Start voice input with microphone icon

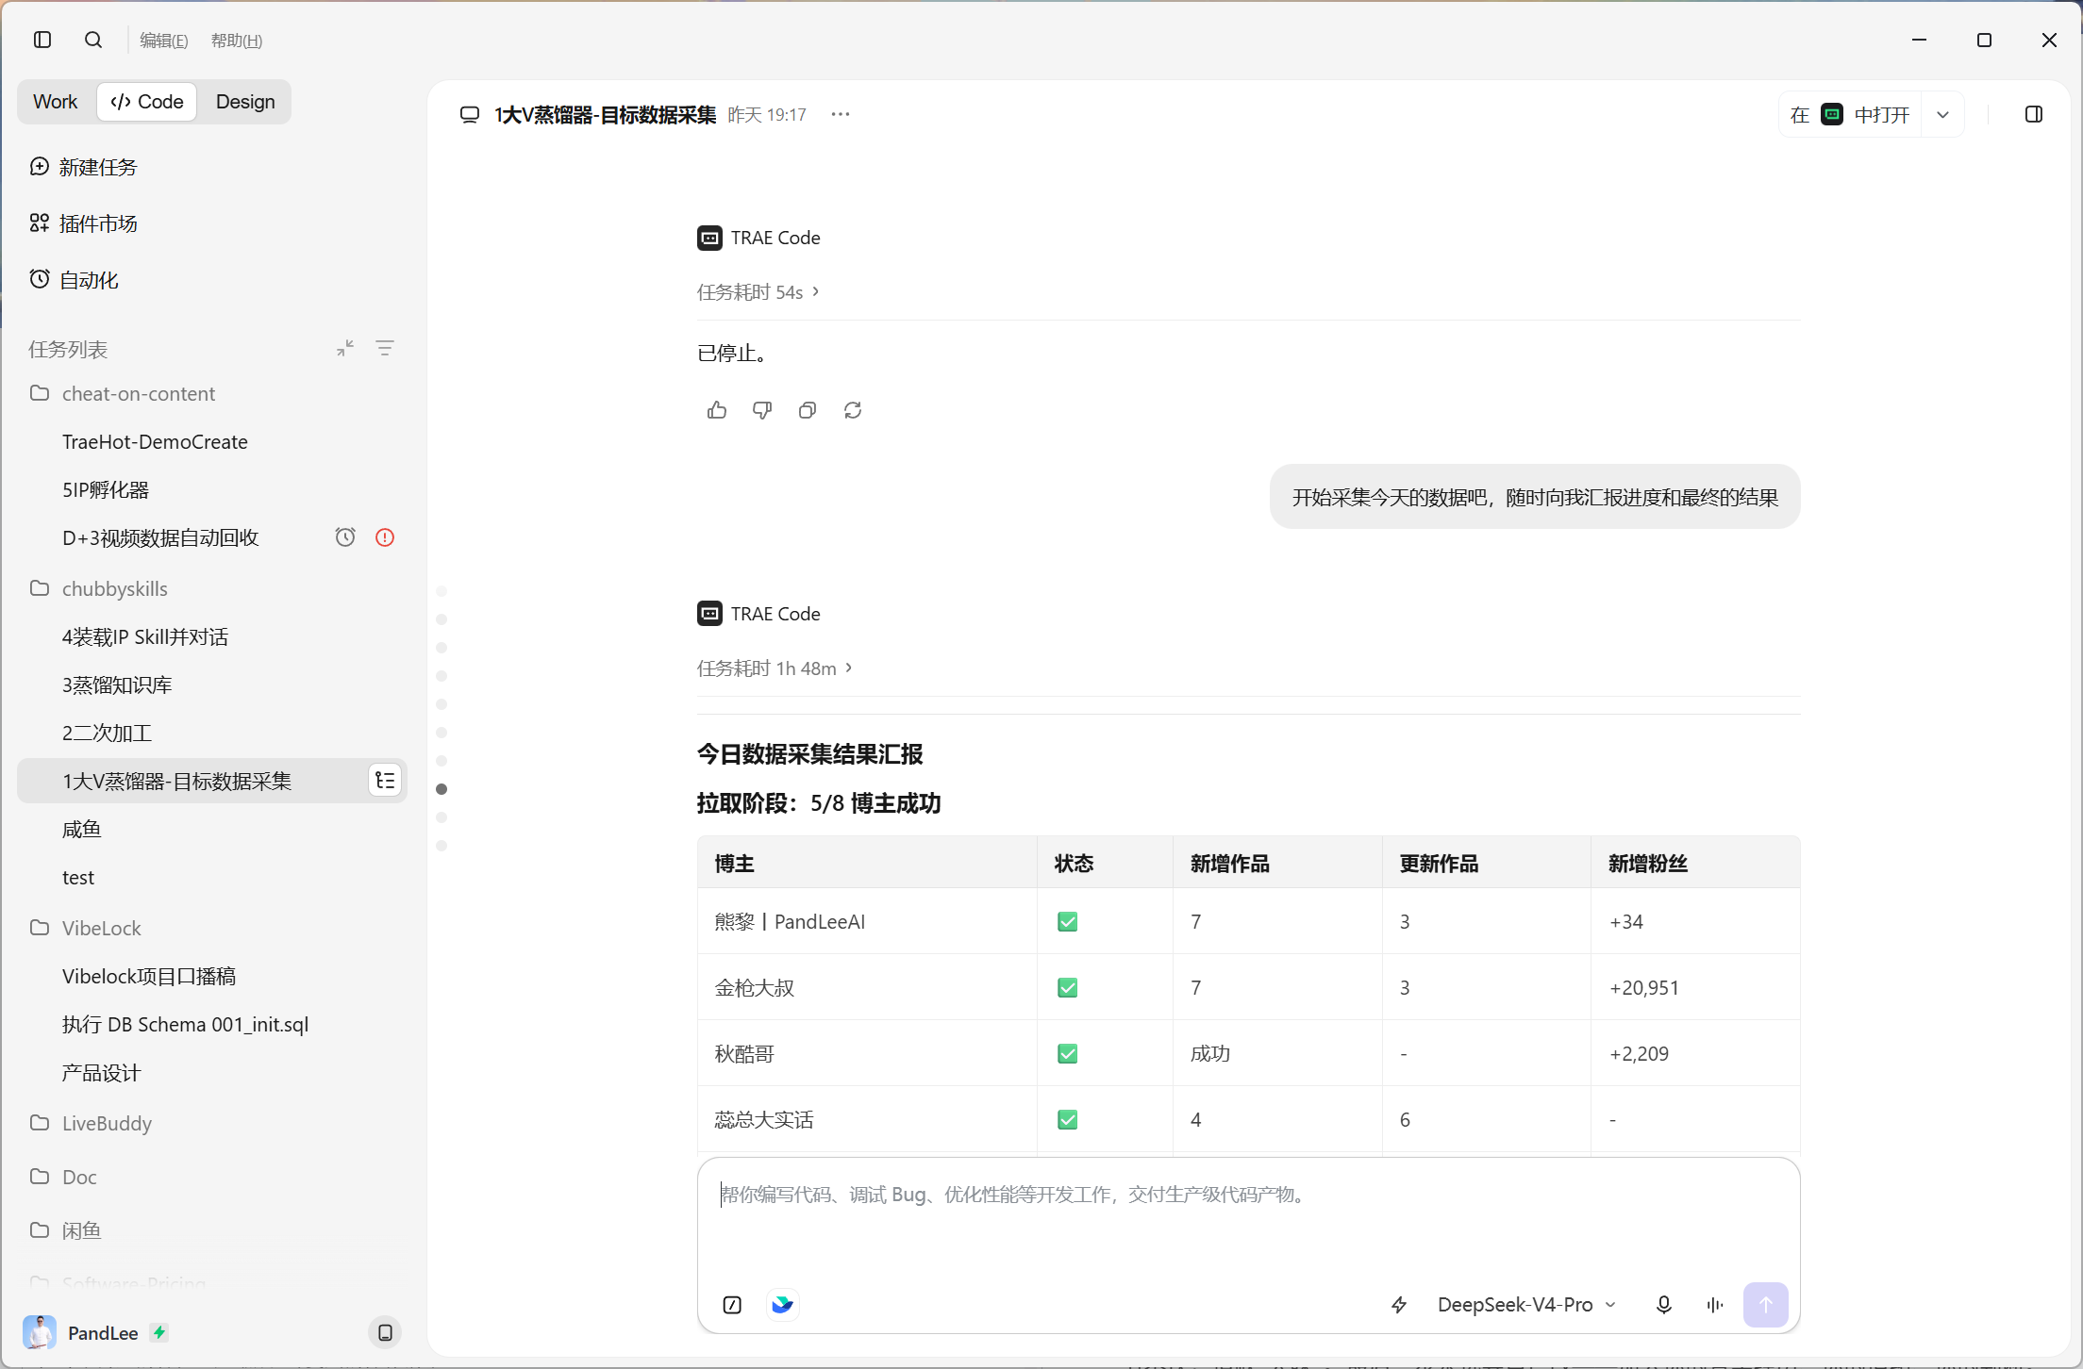(1664, 1305)
